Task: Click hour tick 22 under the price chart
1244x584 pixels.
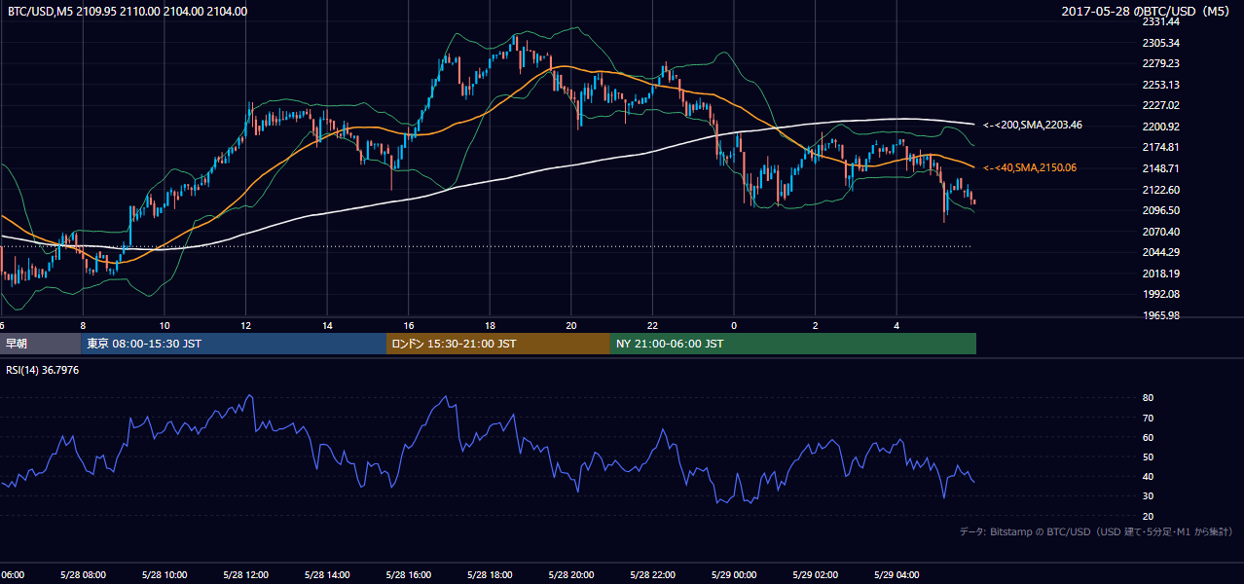Action: 653,325
